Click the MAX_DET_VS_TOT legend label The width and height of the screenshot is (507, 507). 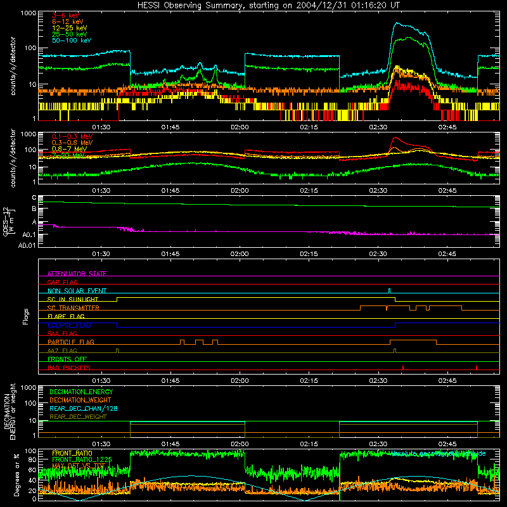pyautogui.click(x=79, y=466)
